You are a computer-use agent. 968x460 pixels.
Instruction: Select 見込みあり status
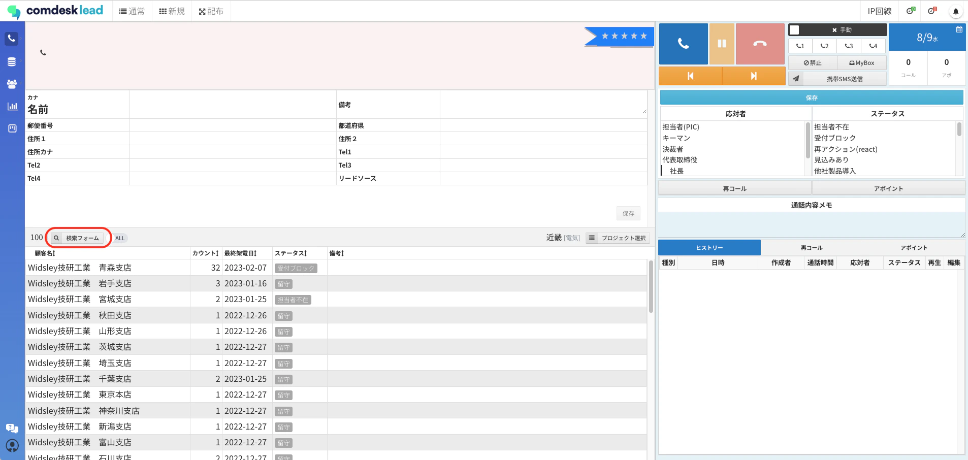[831, 160]
